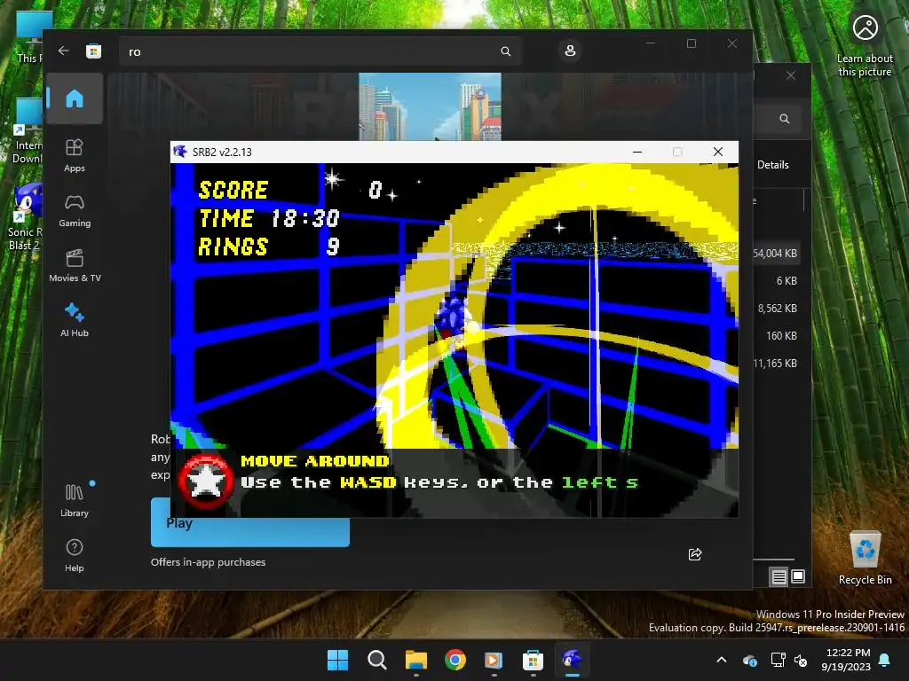Select the 6 KB file size entry

coord(786,281)
